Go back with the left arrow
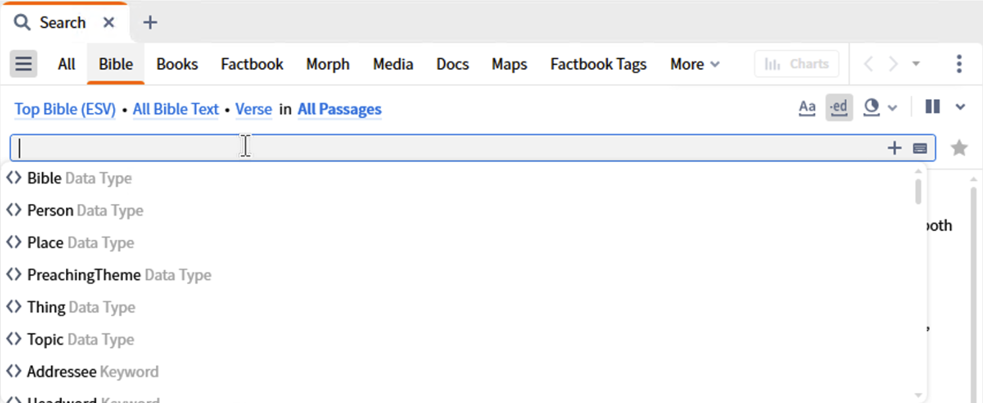Image resolution: width=983 pixels, height=403 pixels. pos(869,64)
